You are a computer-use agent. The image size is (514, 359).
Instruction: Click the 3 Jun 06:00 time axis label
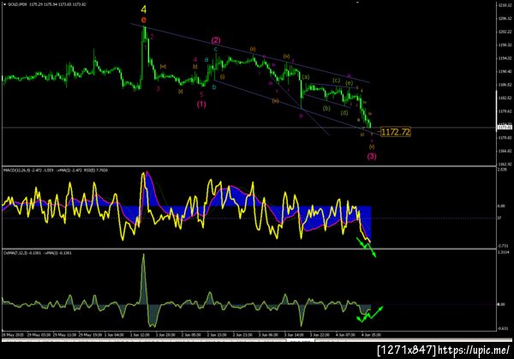(x=268, y=335)
